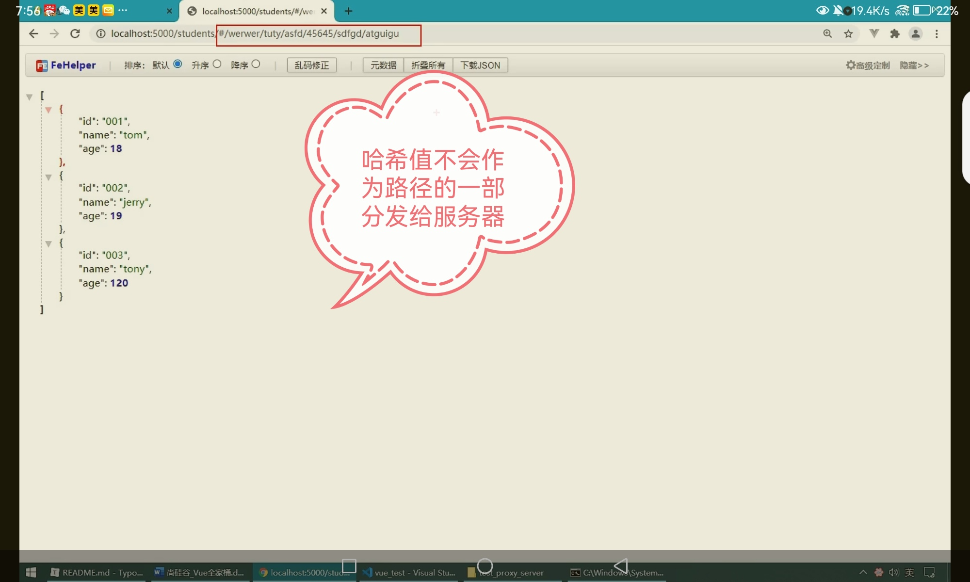Click the 乱码修正 button
The height and width of the screenshot is (582, 970).
pos(312,65)
